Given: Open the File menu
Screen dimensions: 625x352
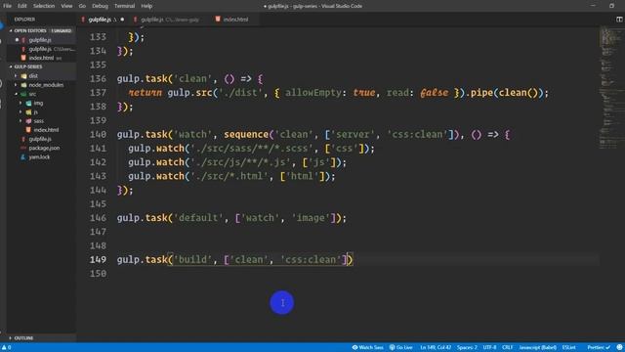Looking at the screenshot, I should [7, 6].
